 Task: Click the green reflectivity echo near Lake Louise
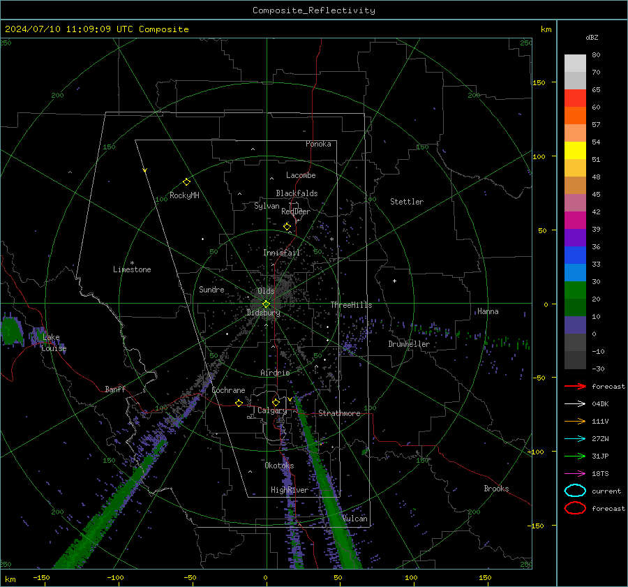tap(10, 331)
